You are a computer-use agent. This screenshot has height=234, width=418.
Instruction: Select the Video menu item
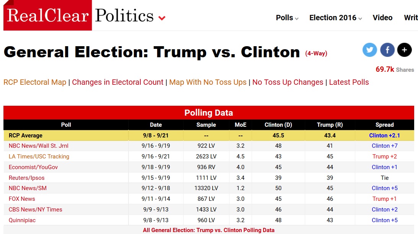[382, 18]
